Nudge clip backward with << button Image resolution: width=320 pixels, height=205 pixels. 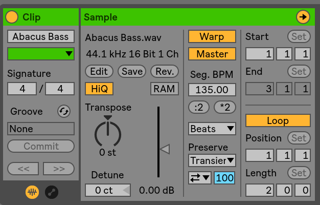pos(22,168)
